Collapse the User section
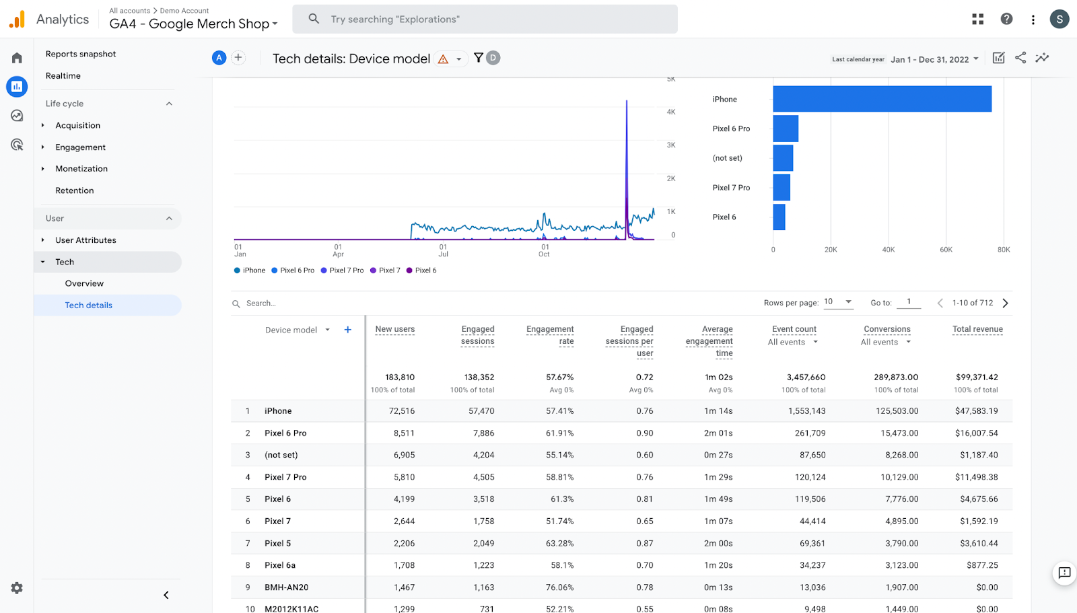This screenshot has width=1077, height=613. (x=169, y=219)
